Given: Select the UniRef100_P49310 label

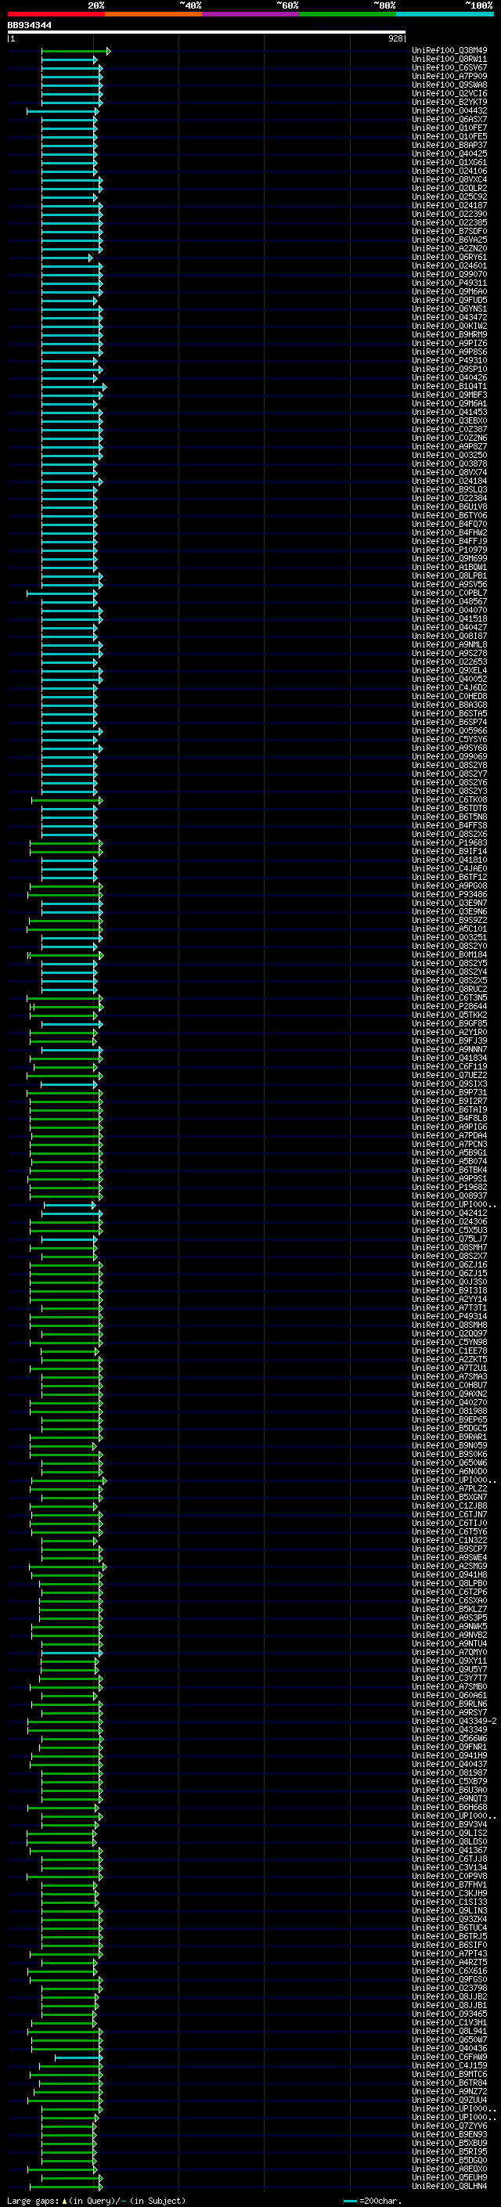Looking at the screenshot, I should click(x=449, y=361).
